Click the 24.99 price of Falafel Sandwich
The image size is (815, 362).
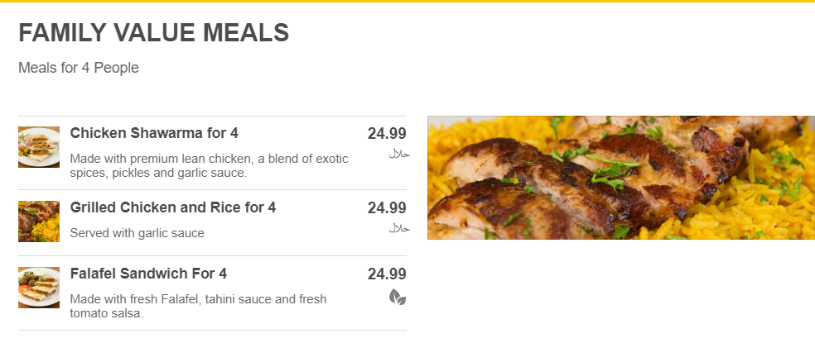(x=387, y=274)
